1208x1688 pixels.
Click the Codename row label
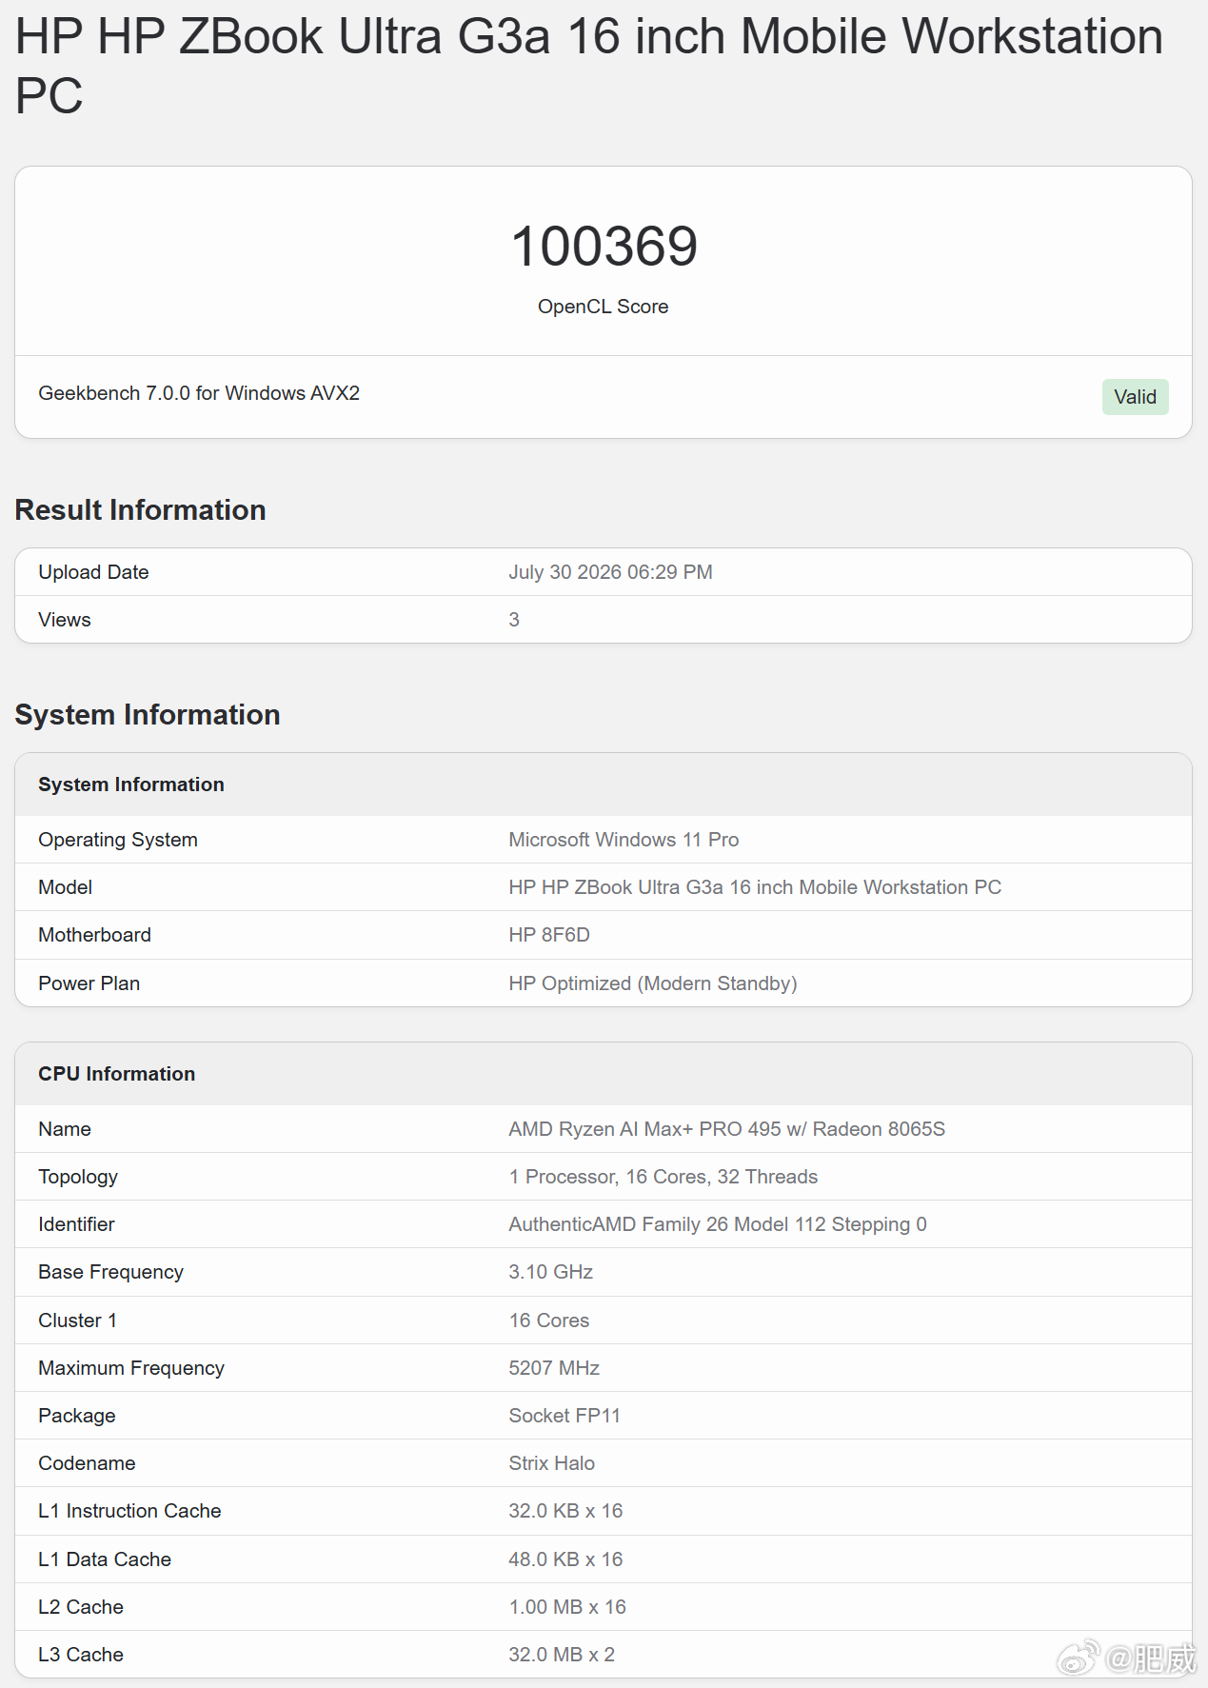[87, 1463]
